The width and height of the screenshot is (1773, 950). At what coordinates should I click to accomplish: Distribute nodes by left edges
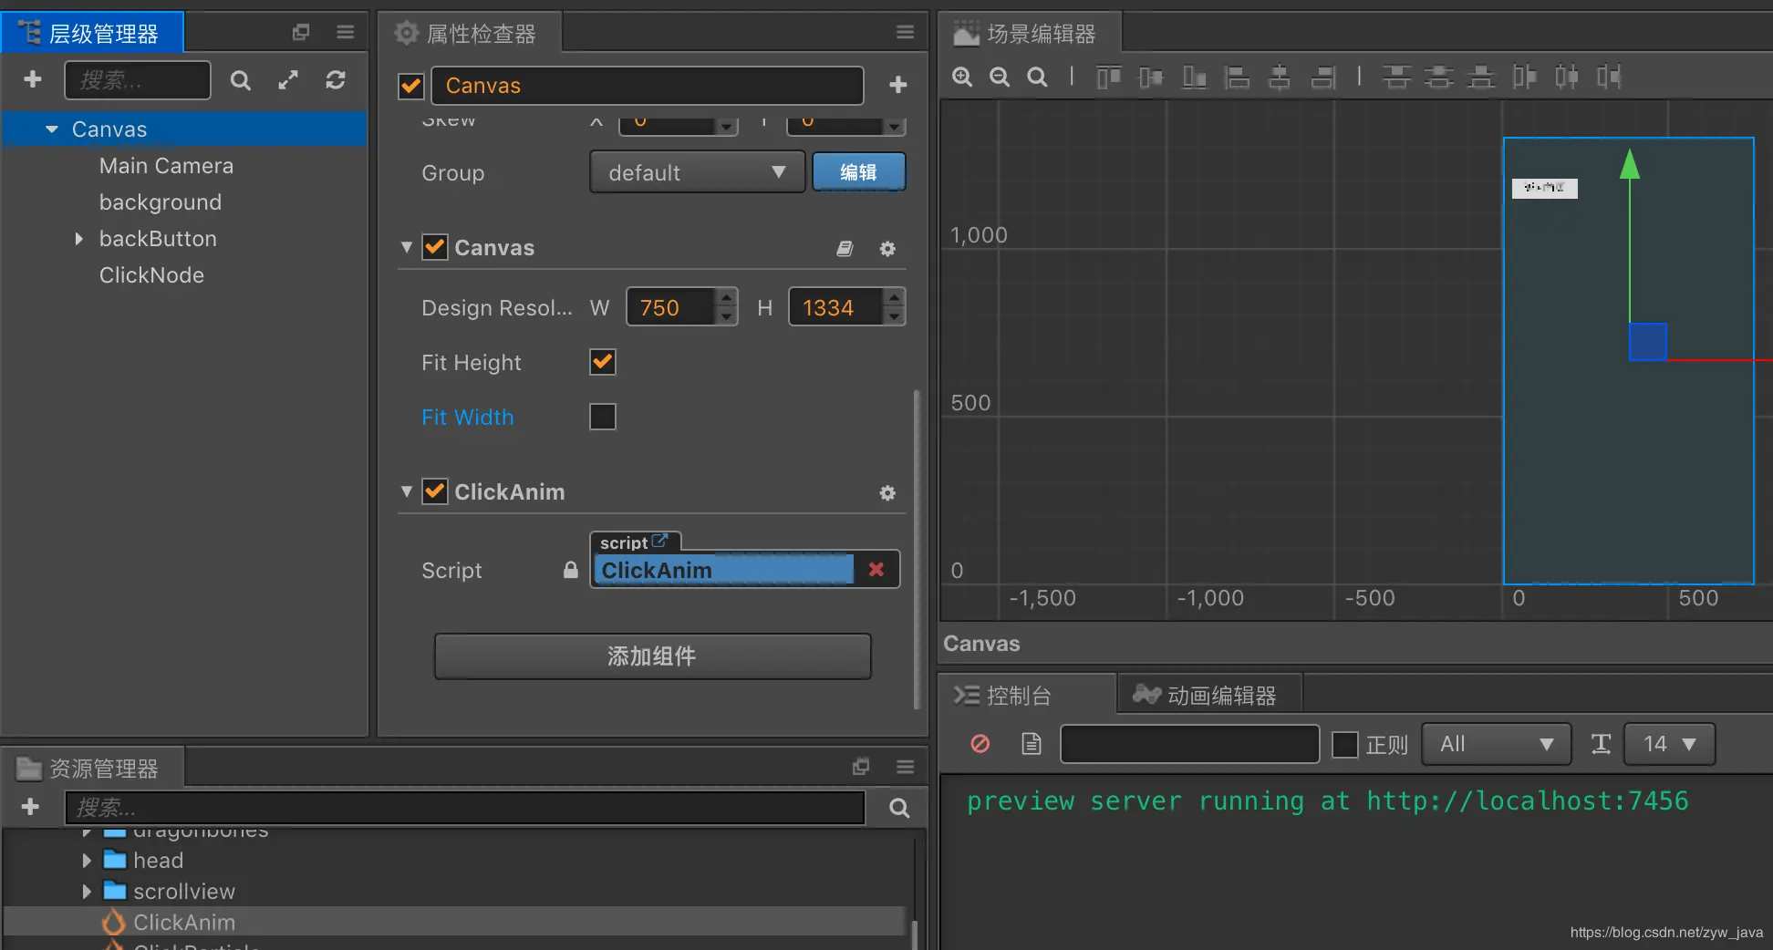pos(1524,77)
